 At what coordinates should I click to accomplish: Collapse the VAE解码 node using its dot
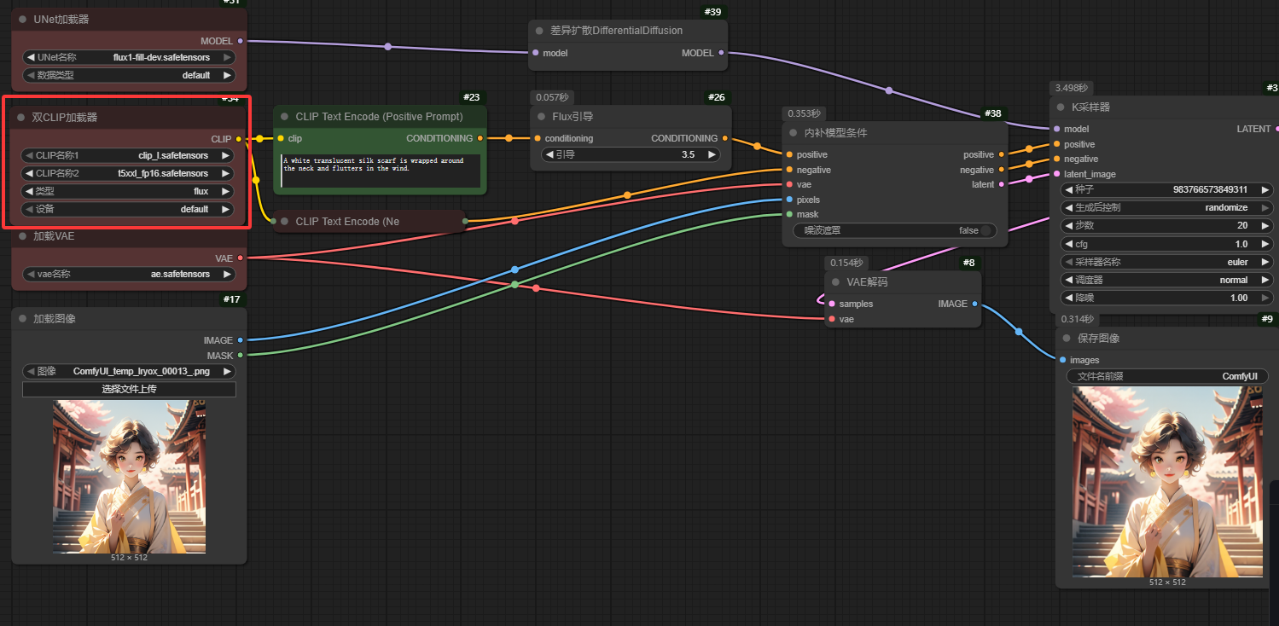pos(835,282)
